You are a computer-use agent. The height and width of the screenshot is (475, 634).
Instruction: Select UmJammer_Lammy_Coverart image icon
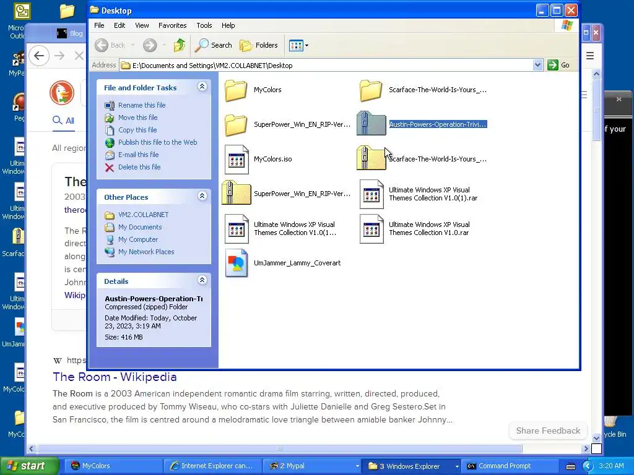click(x=237, y=263)
